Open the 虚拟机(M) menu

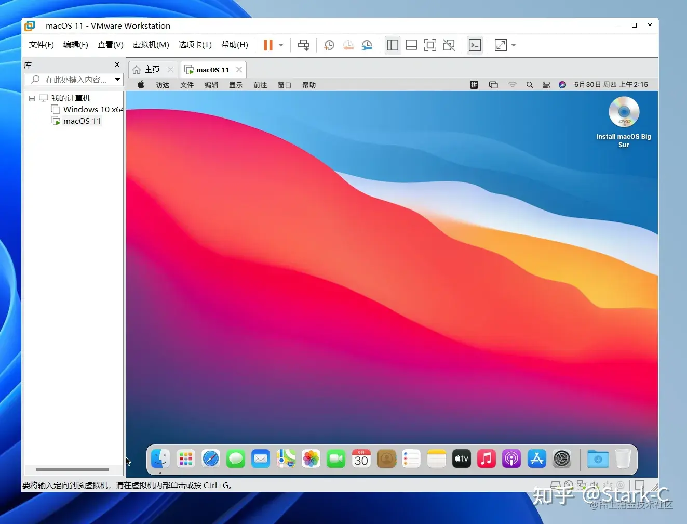pos(151,45)
